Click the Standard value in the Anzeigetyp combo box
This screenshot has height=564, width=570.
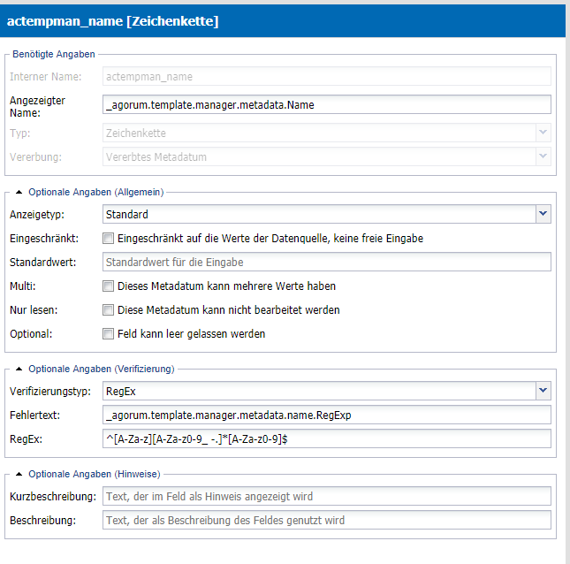[x=127, y=215]
